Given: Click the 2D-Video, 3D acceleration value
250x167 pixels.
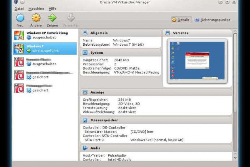Looking at the screenshot, I should coord(129,104).
